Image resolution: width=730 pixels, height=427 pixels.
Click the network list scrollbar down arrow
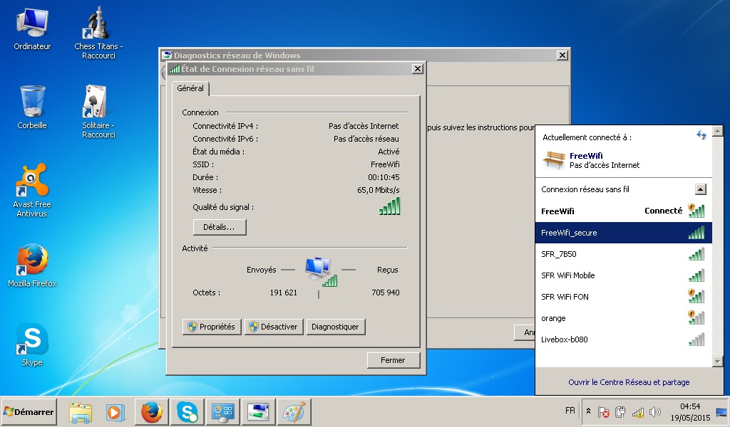click(x=717, y=361)
